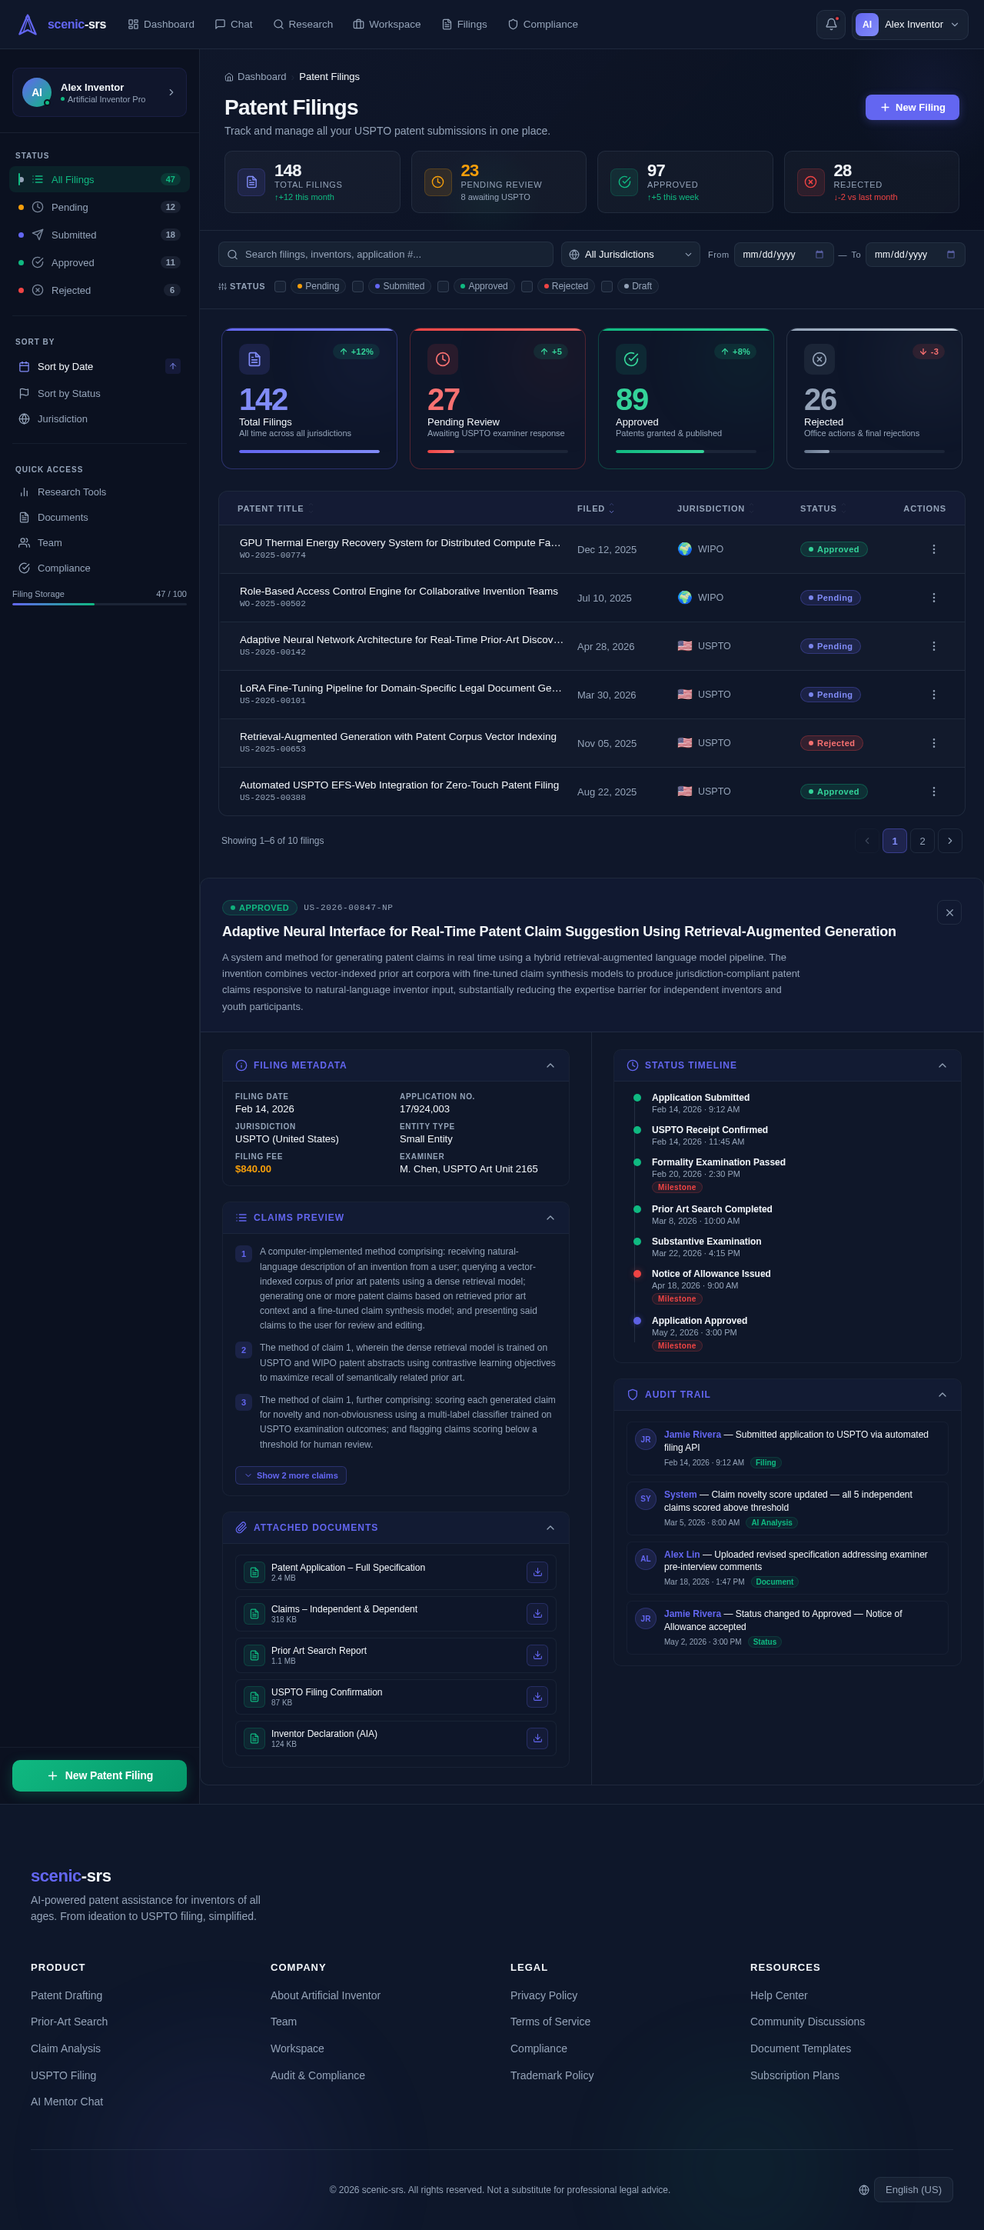Toggle the Rejected status checkbox
The height and width of the screenshot is (2230, 984).
pos(526,287)
